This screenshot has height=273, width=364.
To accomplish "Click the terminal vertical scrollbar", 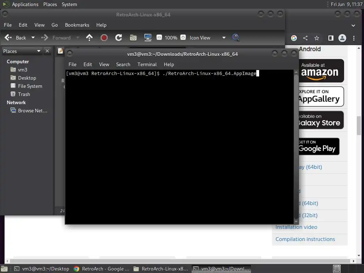I will pos(296,147).
